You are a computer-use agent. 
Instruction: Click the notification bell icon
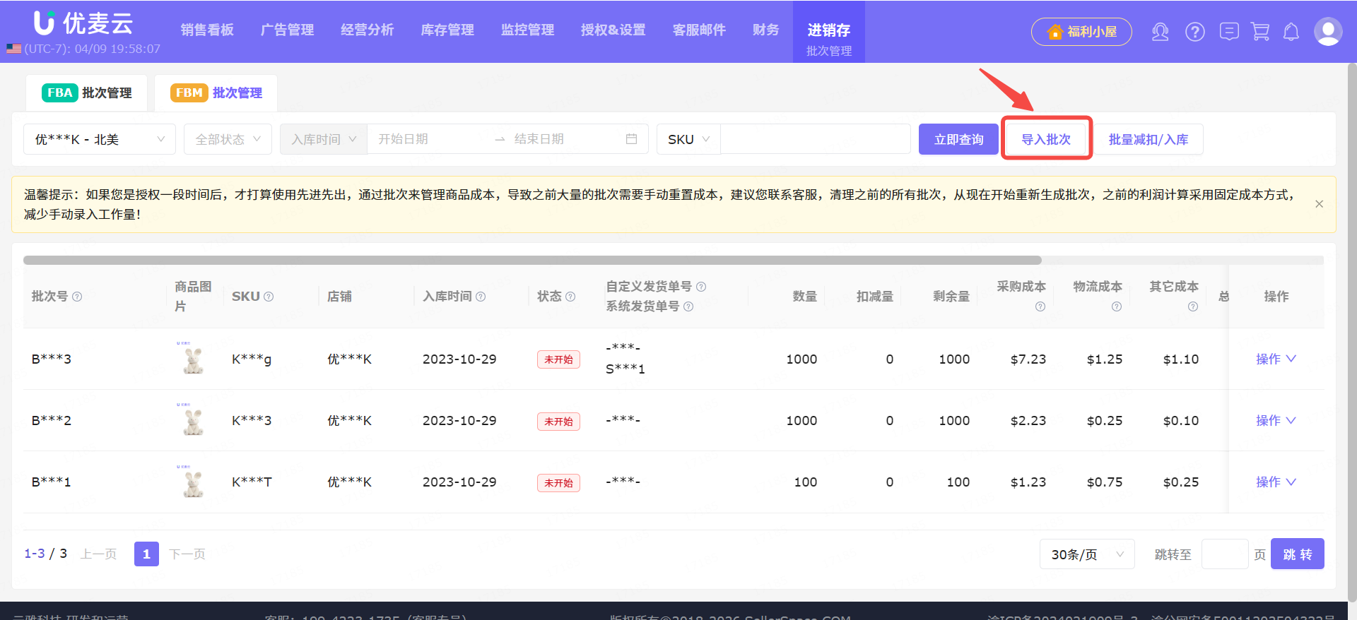click(x=1291, y=32)
